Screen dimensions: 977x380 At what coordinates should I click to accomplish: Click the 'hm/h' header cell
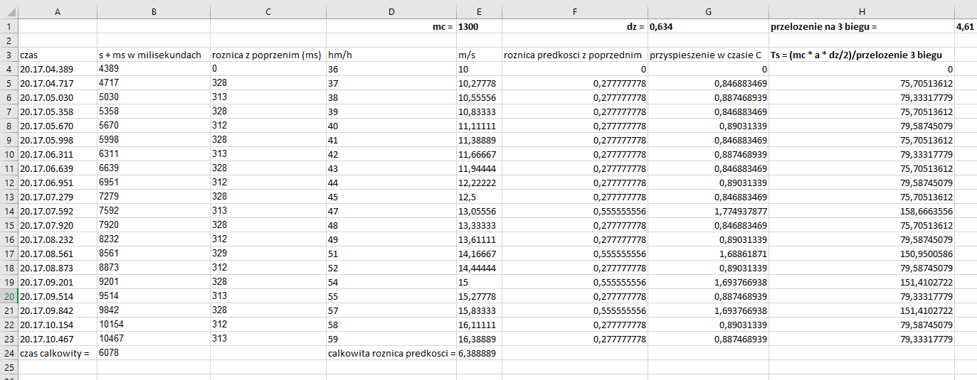tap(391, 55)
